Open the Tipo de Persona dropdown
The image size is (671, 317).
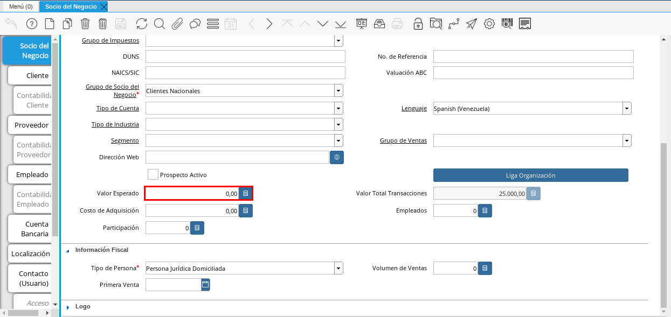338,268
